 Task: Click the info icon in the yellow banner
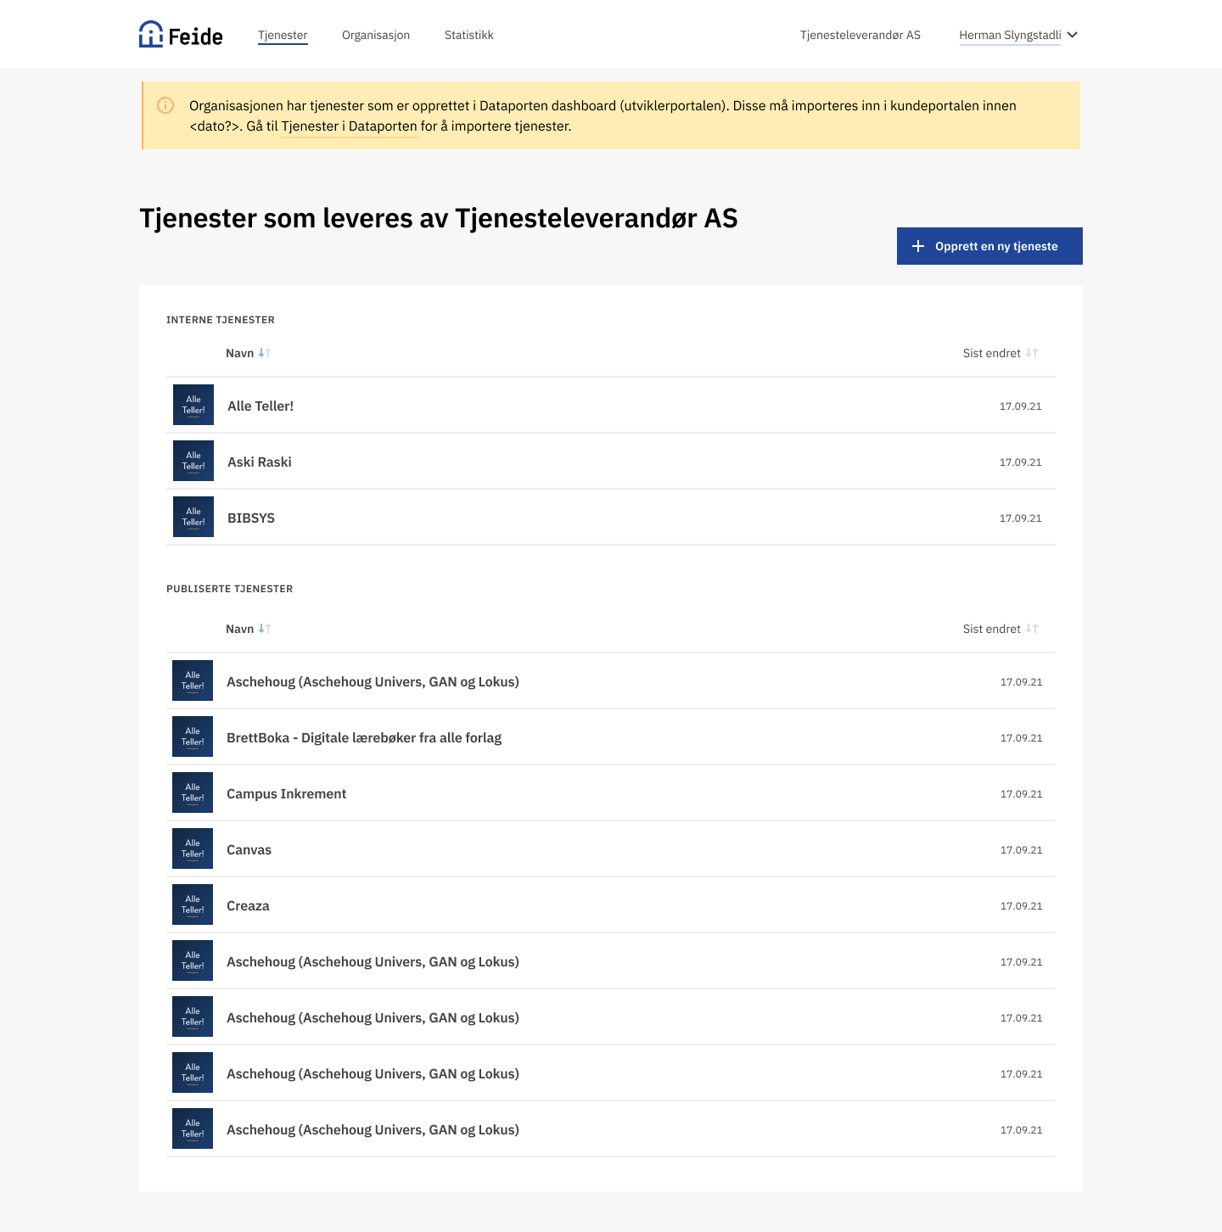coord(165,105)
